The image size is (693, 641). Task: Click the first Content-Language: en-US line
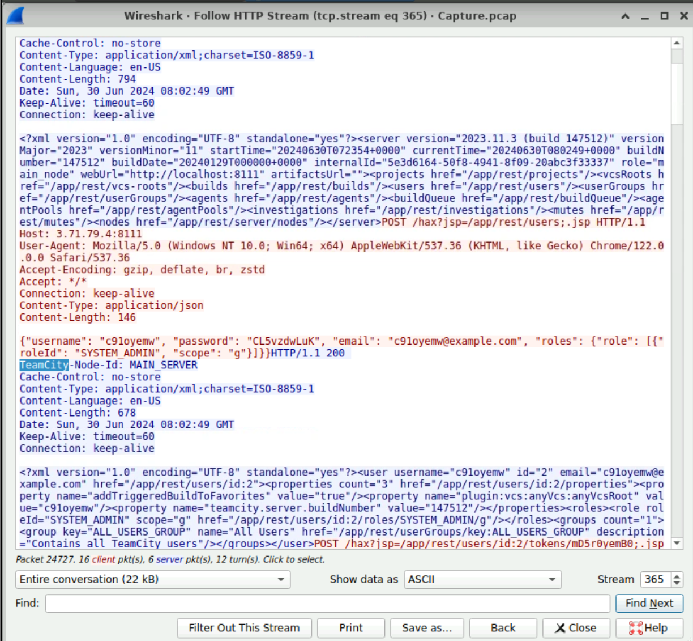90,67
